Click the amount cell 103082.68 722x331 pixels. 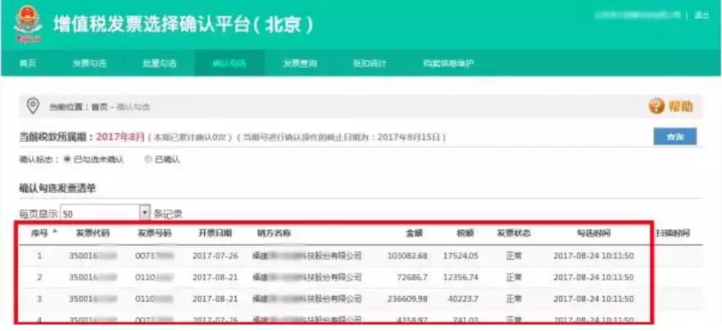click(x=407, y=256)
